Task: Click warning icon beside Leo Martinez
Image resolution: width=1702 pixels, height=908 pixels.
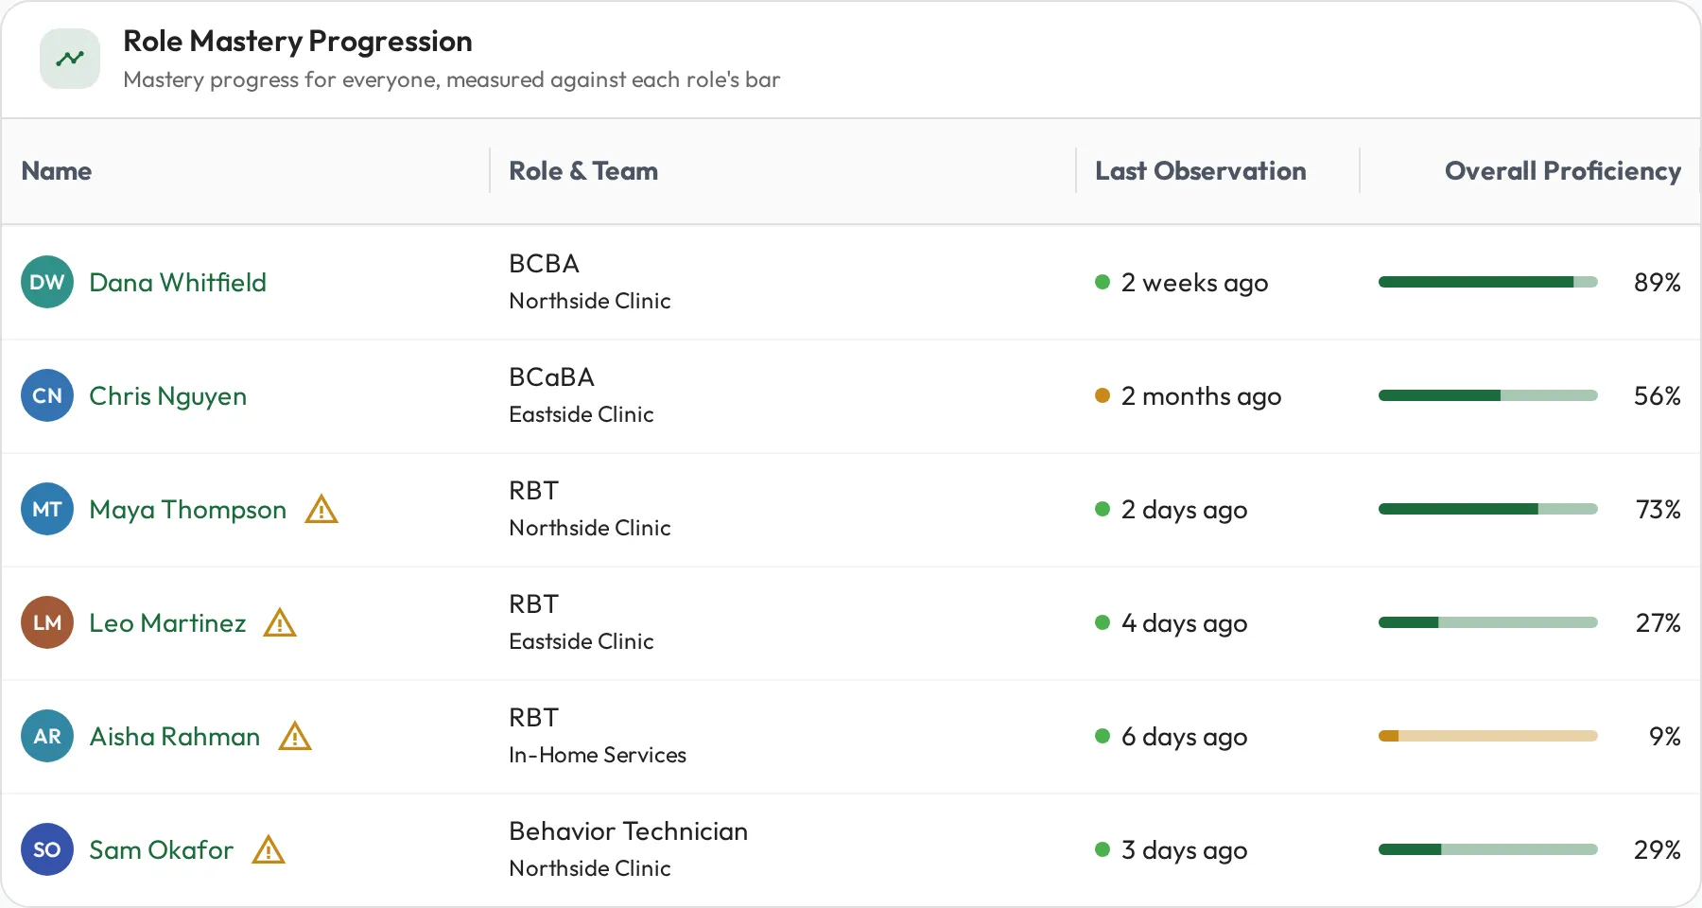Action: 280,623
